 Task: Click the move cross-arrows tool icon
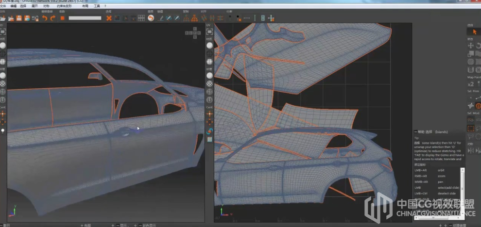471,46
